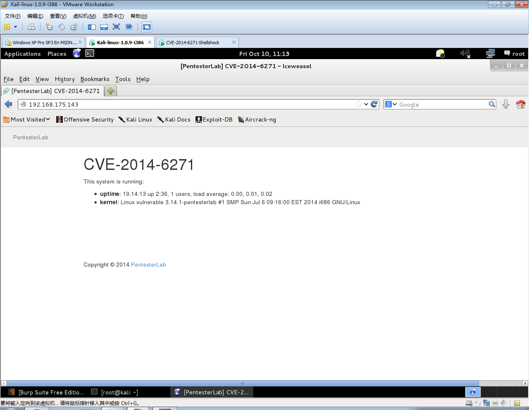529x410 pixels.
Task: Click the revert to snapshot icon
Action: click(62, 27)
